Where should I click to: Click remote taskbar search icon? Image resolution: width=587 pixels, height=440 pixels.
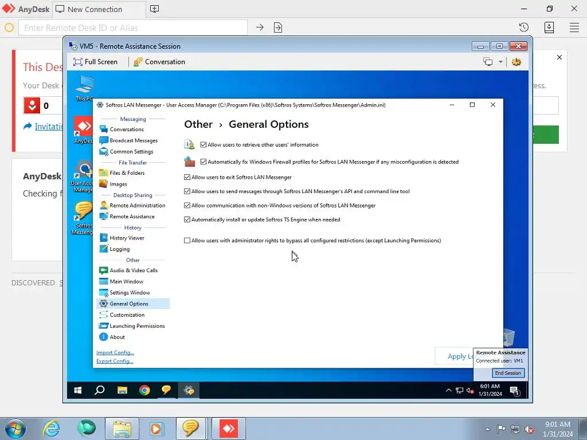pos(100,391)
